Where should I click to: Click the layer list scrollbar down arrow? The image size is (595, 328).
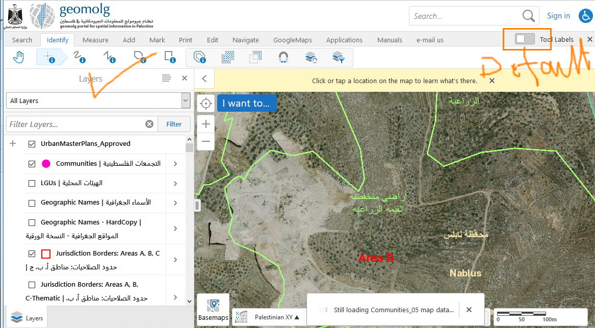189,301
